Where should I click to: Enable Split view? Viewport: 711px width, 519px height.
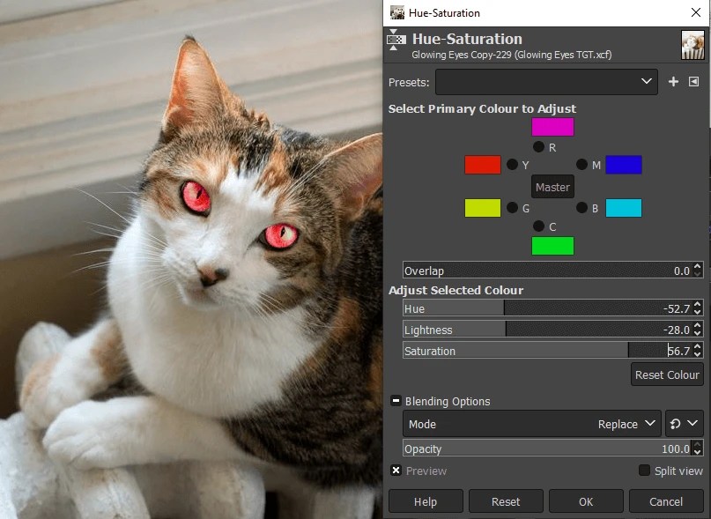coord(644,471)
